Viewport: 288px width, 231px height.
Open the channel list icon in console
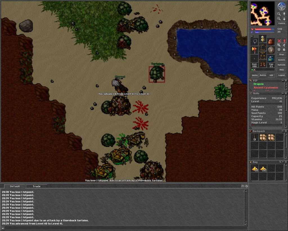[243, 186]
